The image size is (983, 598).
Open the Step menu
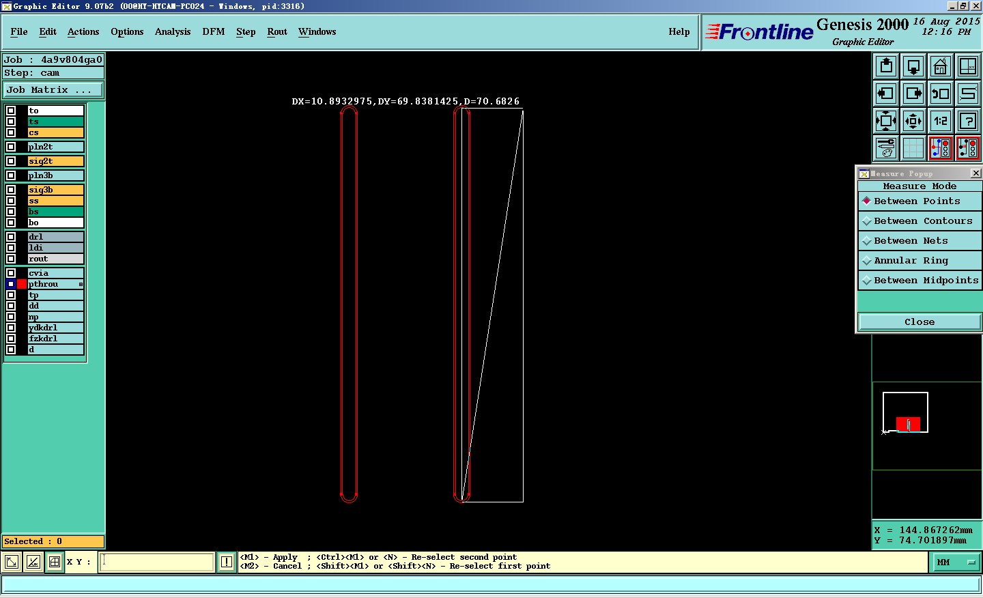tap(246, 32)
